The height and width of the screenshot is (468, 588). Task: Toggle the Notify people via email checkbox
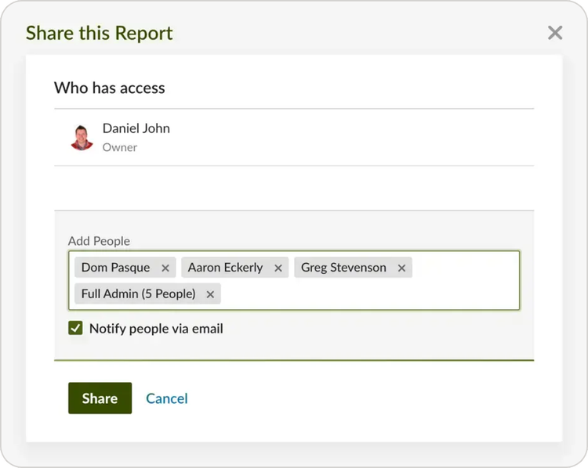[x=75, y=329]
